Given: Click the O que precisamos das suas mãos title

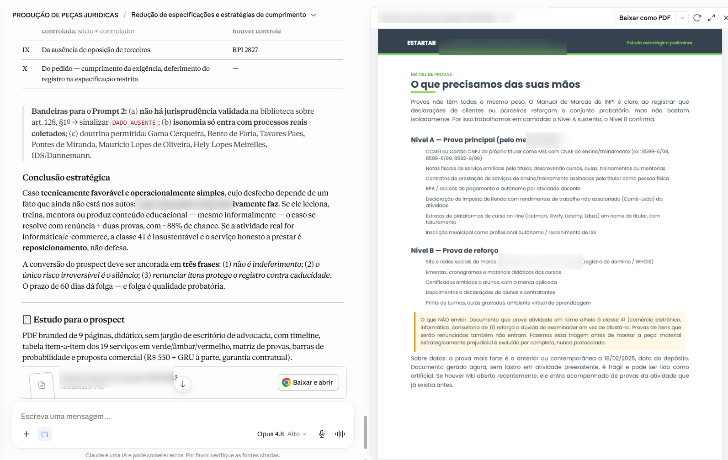Looking at the screenshot, I should pyautogui.click(x=495, y=85).
